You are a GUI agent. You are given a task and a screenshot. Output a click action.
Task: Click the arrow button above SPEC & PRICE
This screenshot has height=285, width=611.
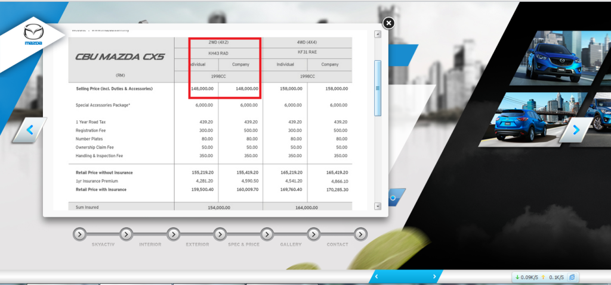pyautogui.click(x=220, y=234)
